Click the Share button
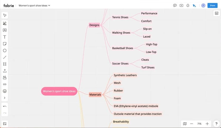This screenshot has height=128, width=221. click(x=213, y=5)
